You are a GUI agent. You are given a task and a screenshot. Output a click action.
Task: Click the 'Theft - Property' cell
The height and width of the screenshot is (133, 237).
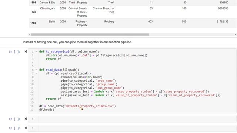tap(78, 3)
